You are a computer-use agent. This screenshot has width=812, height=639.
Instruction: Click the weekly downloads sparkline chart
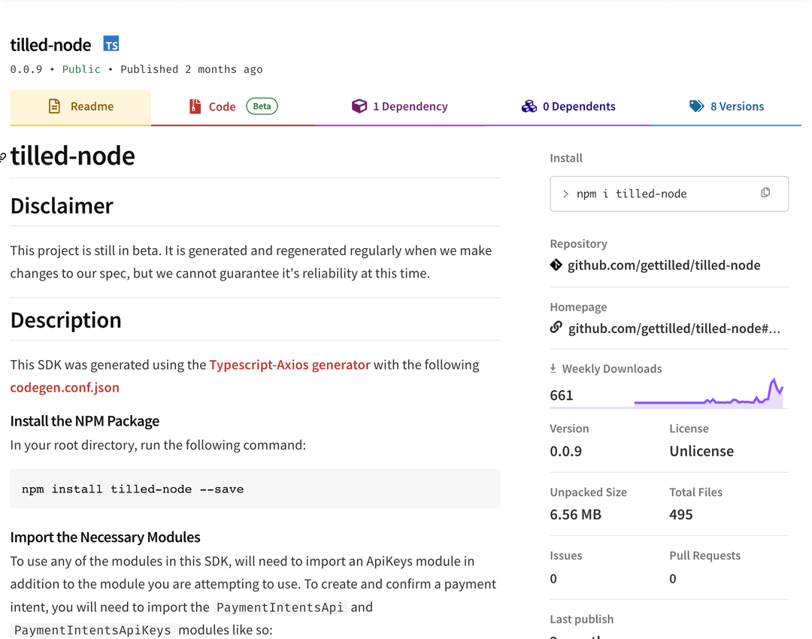[708, 393]
